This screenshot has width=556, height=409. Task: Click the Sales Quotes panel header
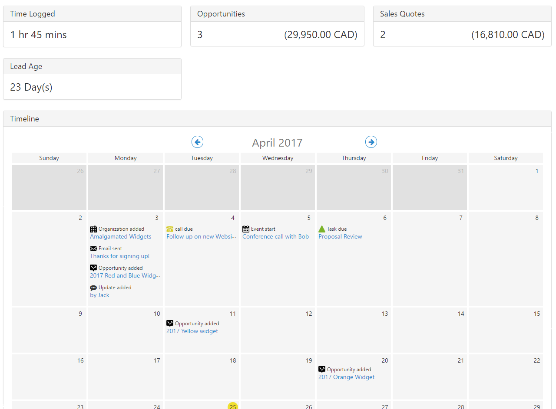[462, 14]
